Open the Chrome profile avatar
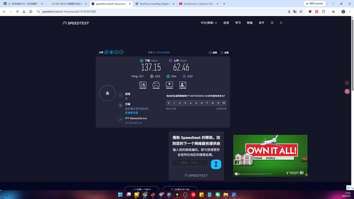This screenshot has width=354, height=199. (343, 11)
